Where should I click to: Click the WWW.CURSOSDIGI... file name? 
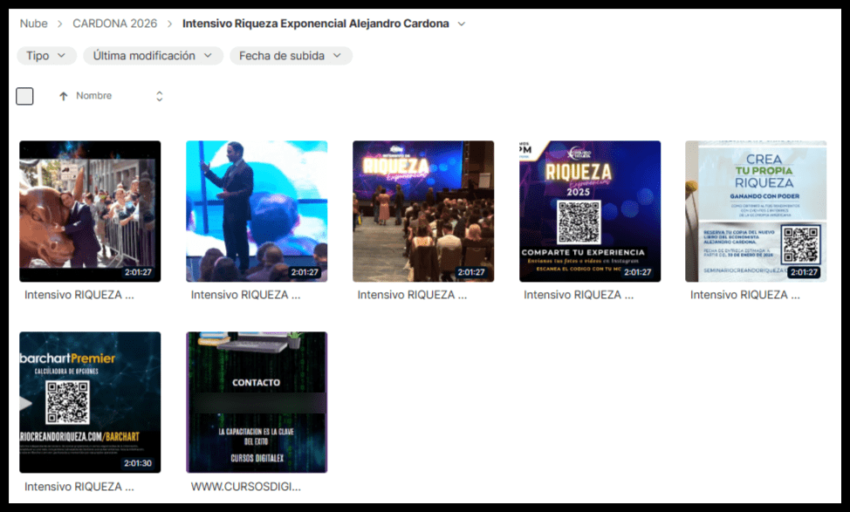(245, 486)
